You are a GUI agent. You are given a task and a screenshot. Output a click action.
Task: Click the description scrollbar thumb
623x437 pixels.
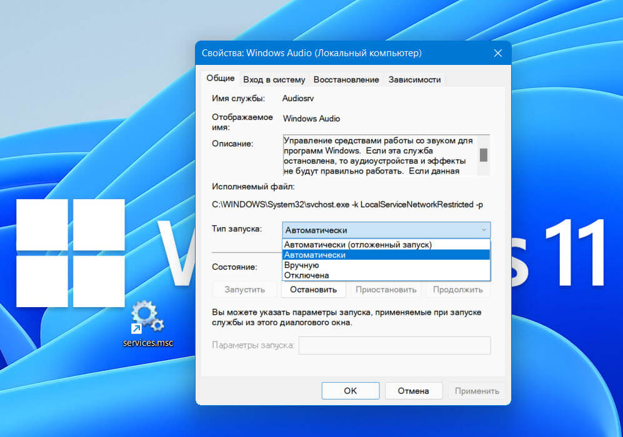pos(483,155)
